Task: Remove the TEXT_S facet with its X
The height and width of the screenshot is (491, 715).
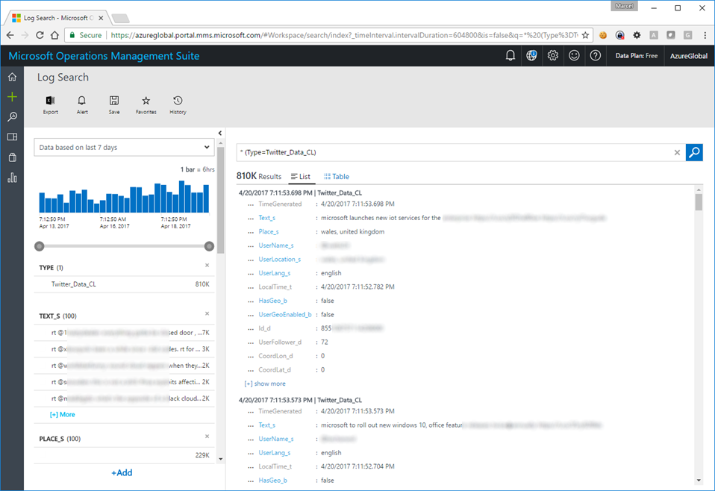Action: pos(207,313)
